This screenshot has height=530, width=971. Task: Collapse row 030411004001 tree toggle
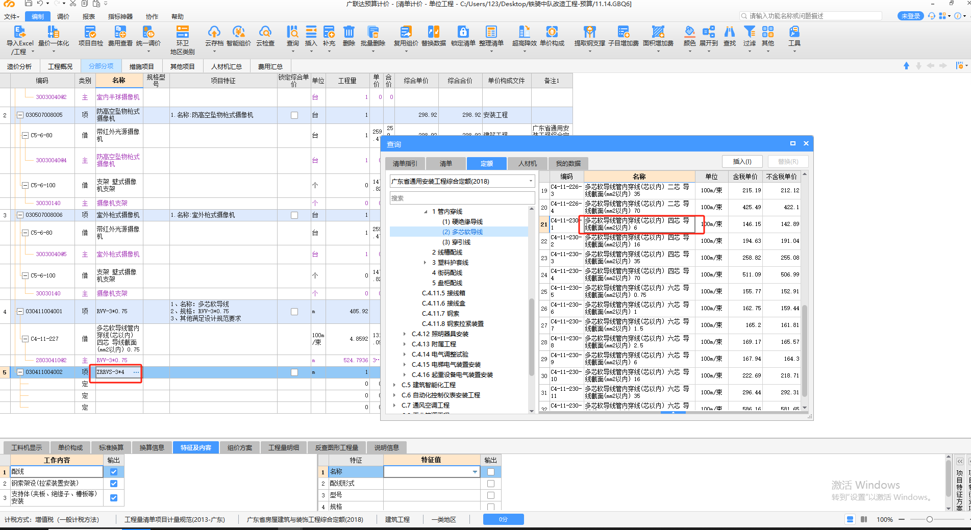(x=20, y=312)
